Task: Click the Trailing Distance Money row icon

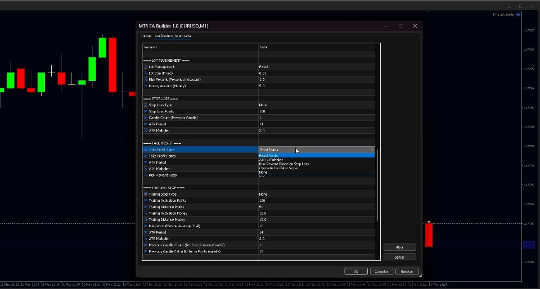Action: (x=145, y=219)
